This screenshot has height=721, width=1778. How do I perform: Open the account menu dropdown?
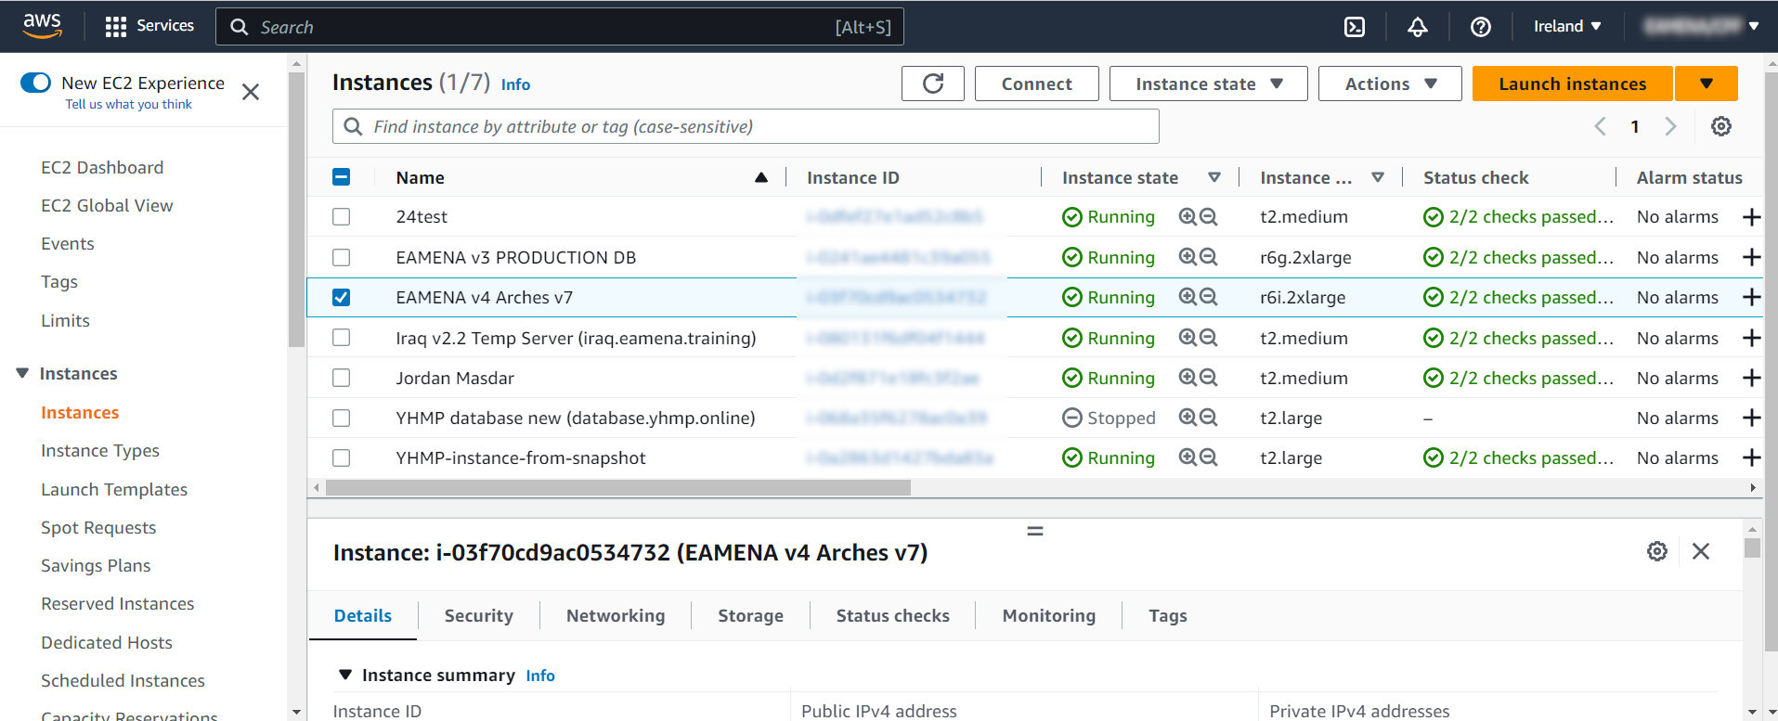(1702, 26)
